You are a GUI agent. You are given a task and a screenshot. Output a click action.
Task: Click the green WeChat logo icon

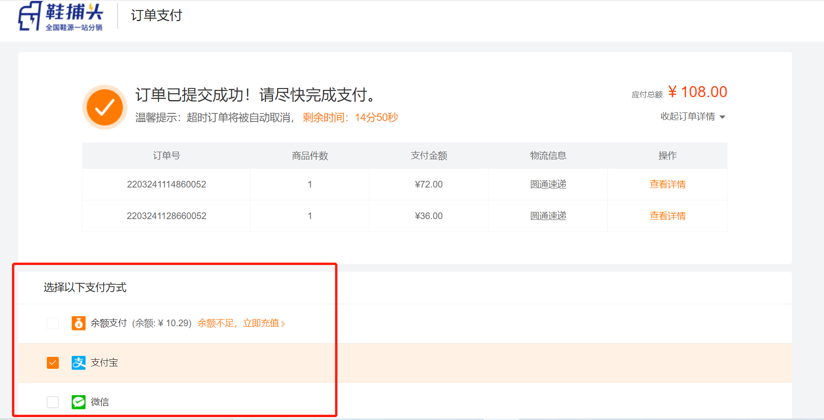pyautogui.click(x=78, y=402)
